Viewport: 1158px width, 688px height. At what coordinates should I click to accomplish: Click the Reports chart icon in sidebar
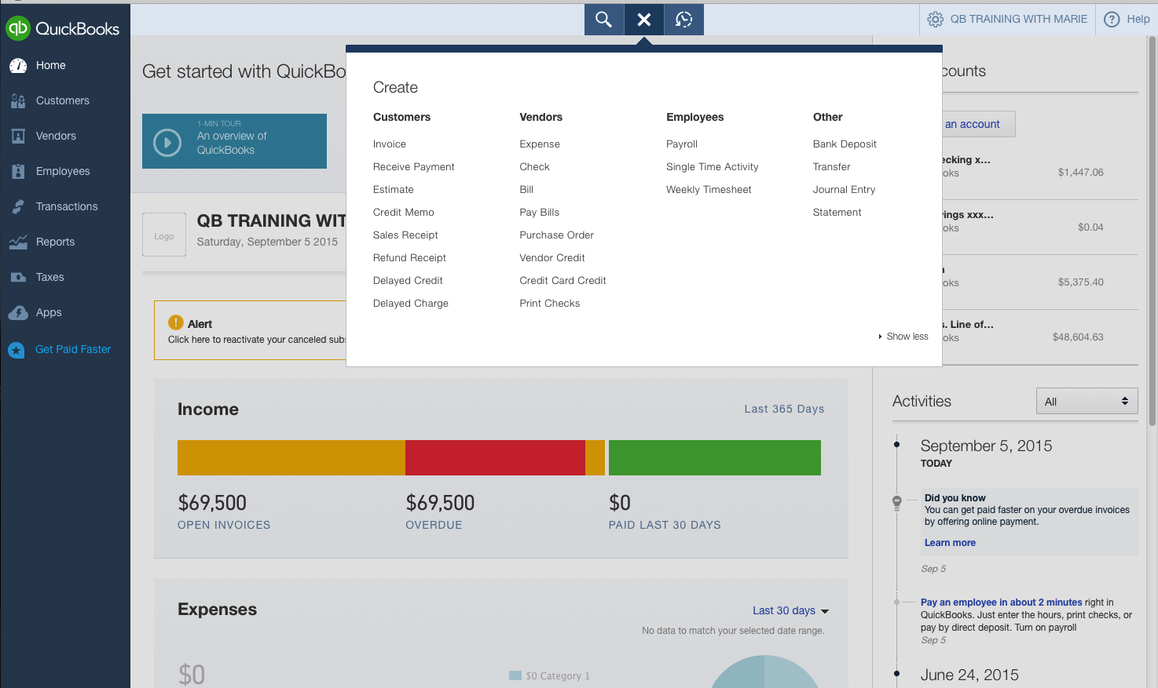click(18, 242)
